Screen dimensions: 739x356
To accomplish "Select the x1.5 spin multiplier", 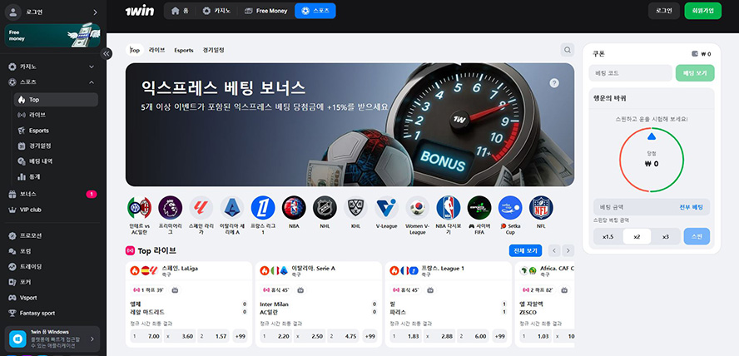I will tap(608, 236).
